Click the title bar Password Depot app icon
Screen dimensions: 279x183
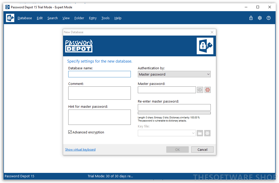pos(8,7)
